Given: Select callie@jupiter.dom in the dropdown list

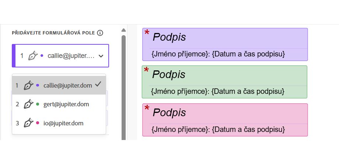Looking at the screenshot, I should click(x=59, y=85).
